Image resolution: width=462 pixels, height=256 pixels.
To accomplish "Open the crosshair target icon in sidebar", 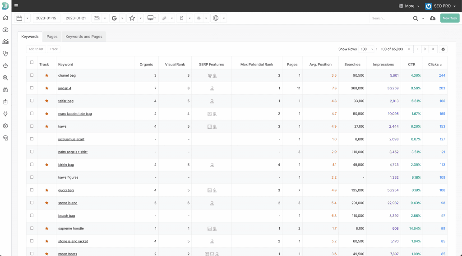I will click(x=5, y=66).
